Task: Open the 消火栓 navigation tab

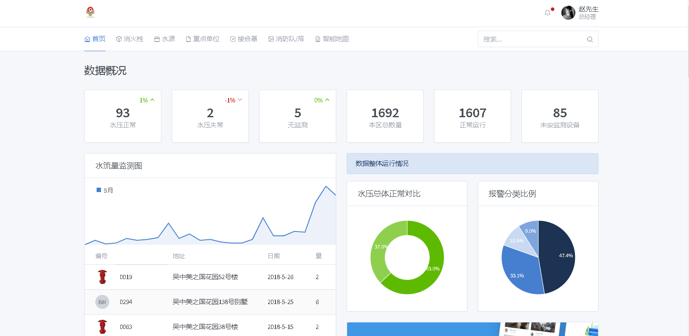Action: (x=130, y=39)
